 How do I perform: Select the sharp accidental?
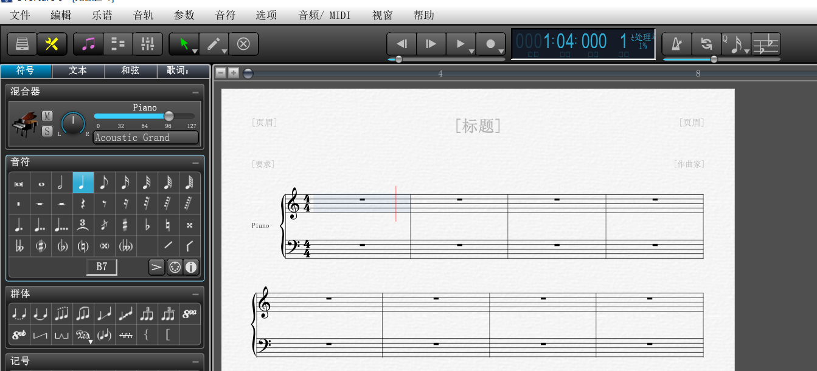tap(126, 226)
